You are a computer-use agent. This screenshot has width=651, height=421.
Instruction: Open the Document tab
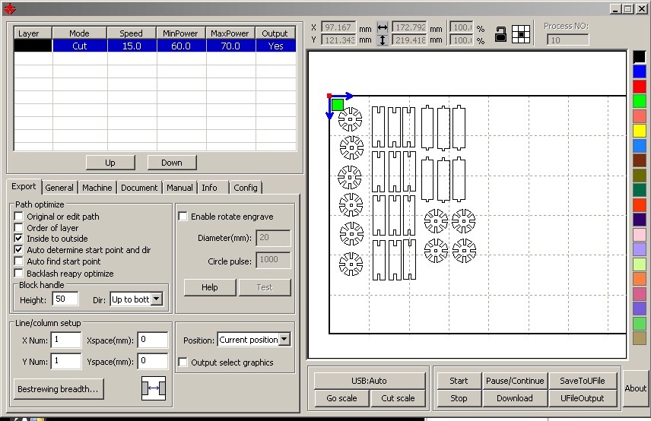tap(139, 188)
